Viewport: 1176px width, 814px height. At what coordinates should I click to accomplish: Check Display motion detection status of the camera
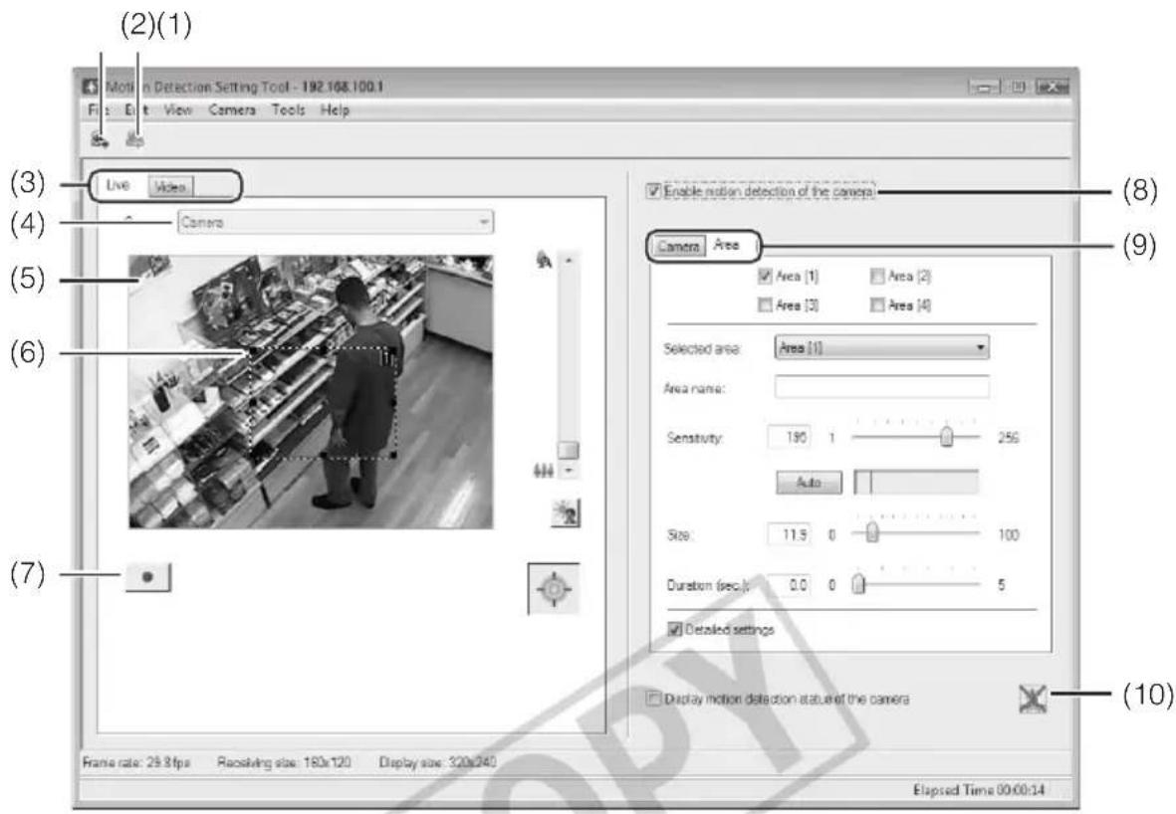[654, 699]
